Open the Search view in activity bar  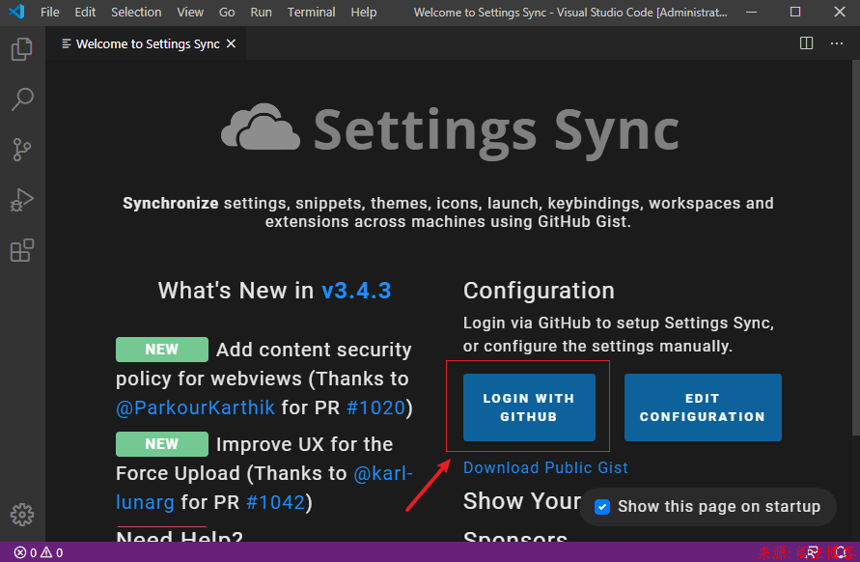[x=22, y=99]
